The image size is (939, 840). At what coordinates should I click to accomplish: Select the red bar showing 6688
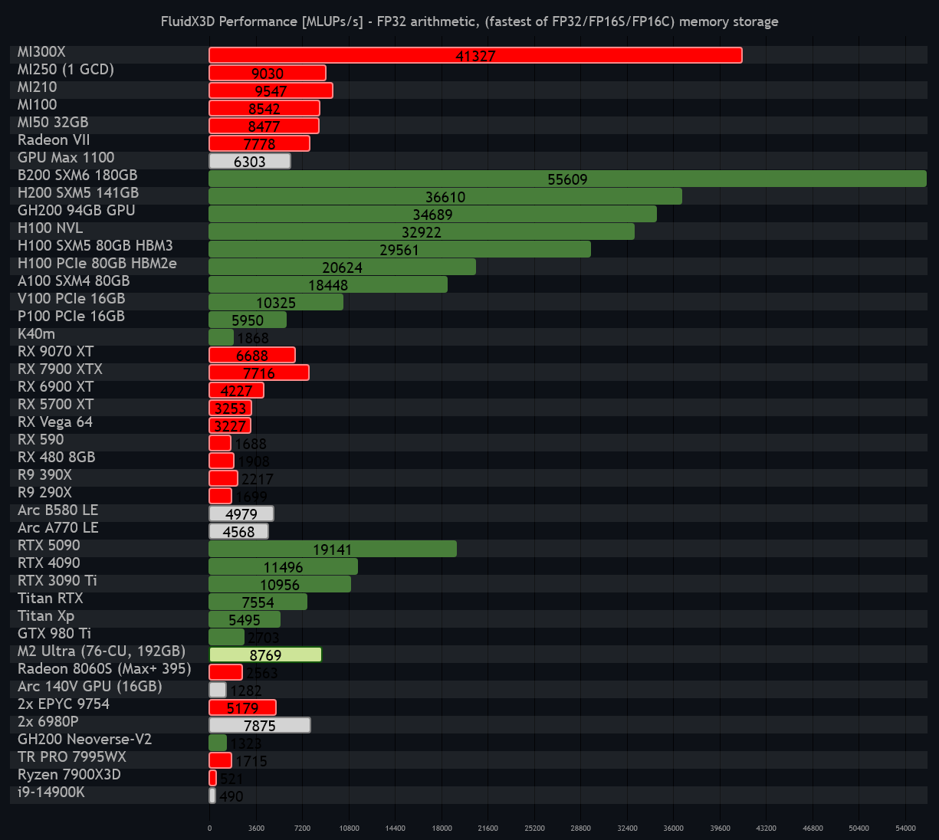tap(252, 355)
